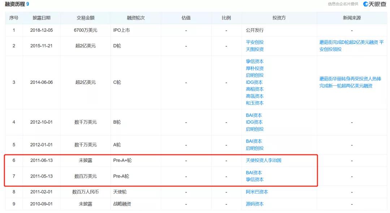
Task: Click the 阿米巴资本 link in 天使轮 row
Action: pyautogui.click(x=256, y=192)
